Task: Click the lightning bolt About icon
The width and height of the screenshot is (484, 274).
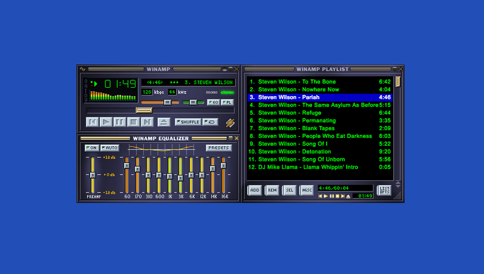Action: (230, 123)
